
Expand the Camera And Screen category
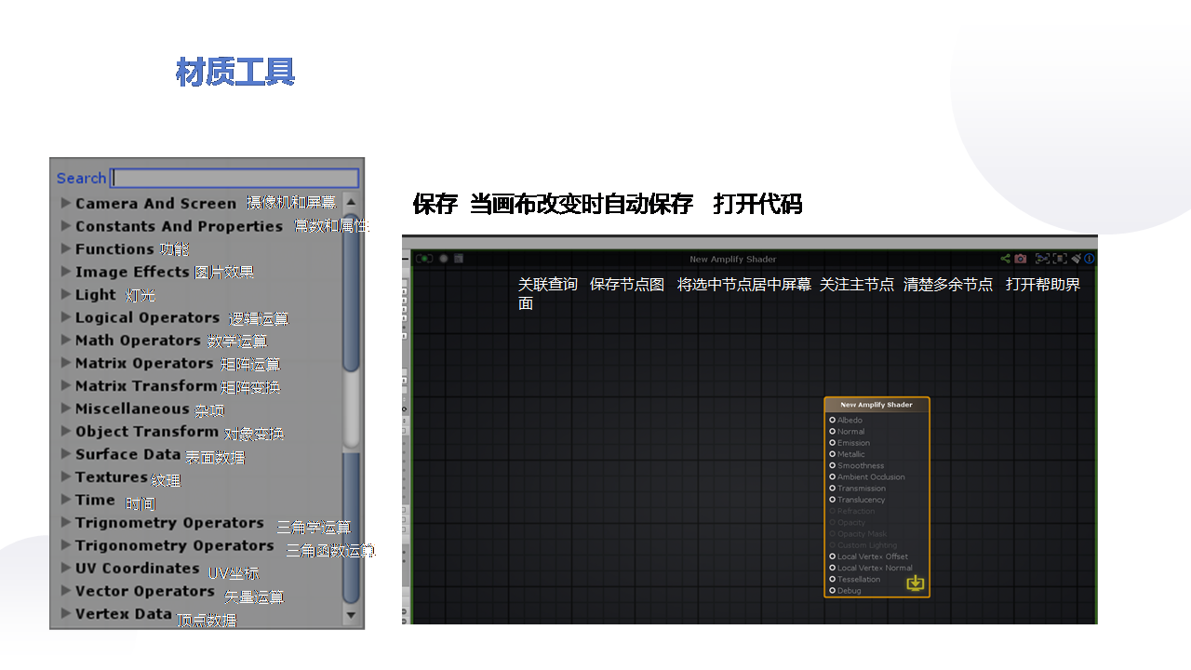(66, 202)
